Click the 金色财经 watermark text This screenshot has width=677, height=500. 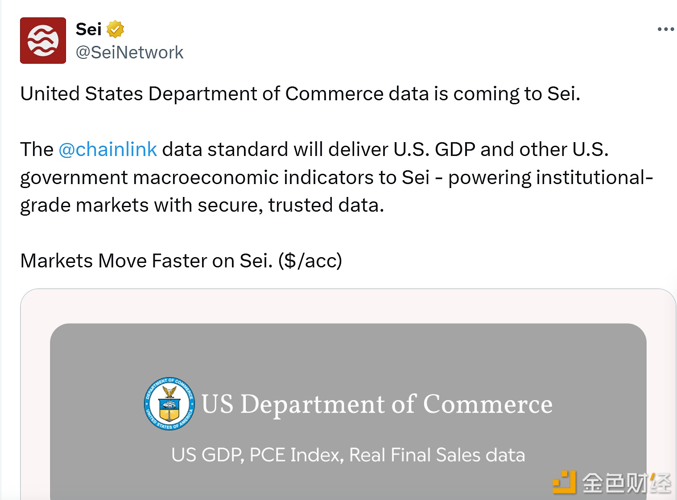pyautogui.click(x=627, y=483)
